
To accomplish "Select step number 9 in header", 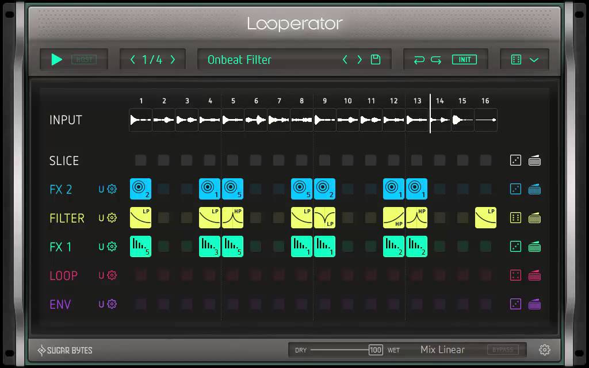I will pyautogui.click(x=325, y=101).
